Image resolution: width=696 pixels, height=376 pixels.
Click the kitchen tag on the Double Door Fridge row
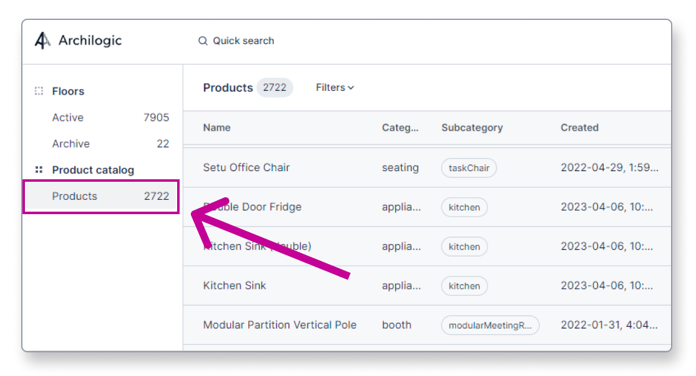[464, 207]
